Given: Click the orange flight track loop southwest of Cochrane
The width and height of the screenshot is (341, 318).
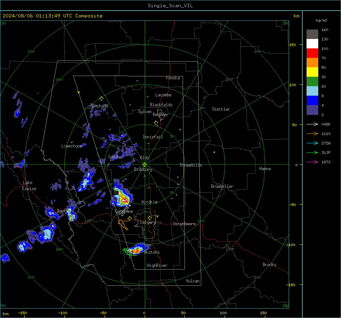Looking at the screenshot, I should click(123, 225).
